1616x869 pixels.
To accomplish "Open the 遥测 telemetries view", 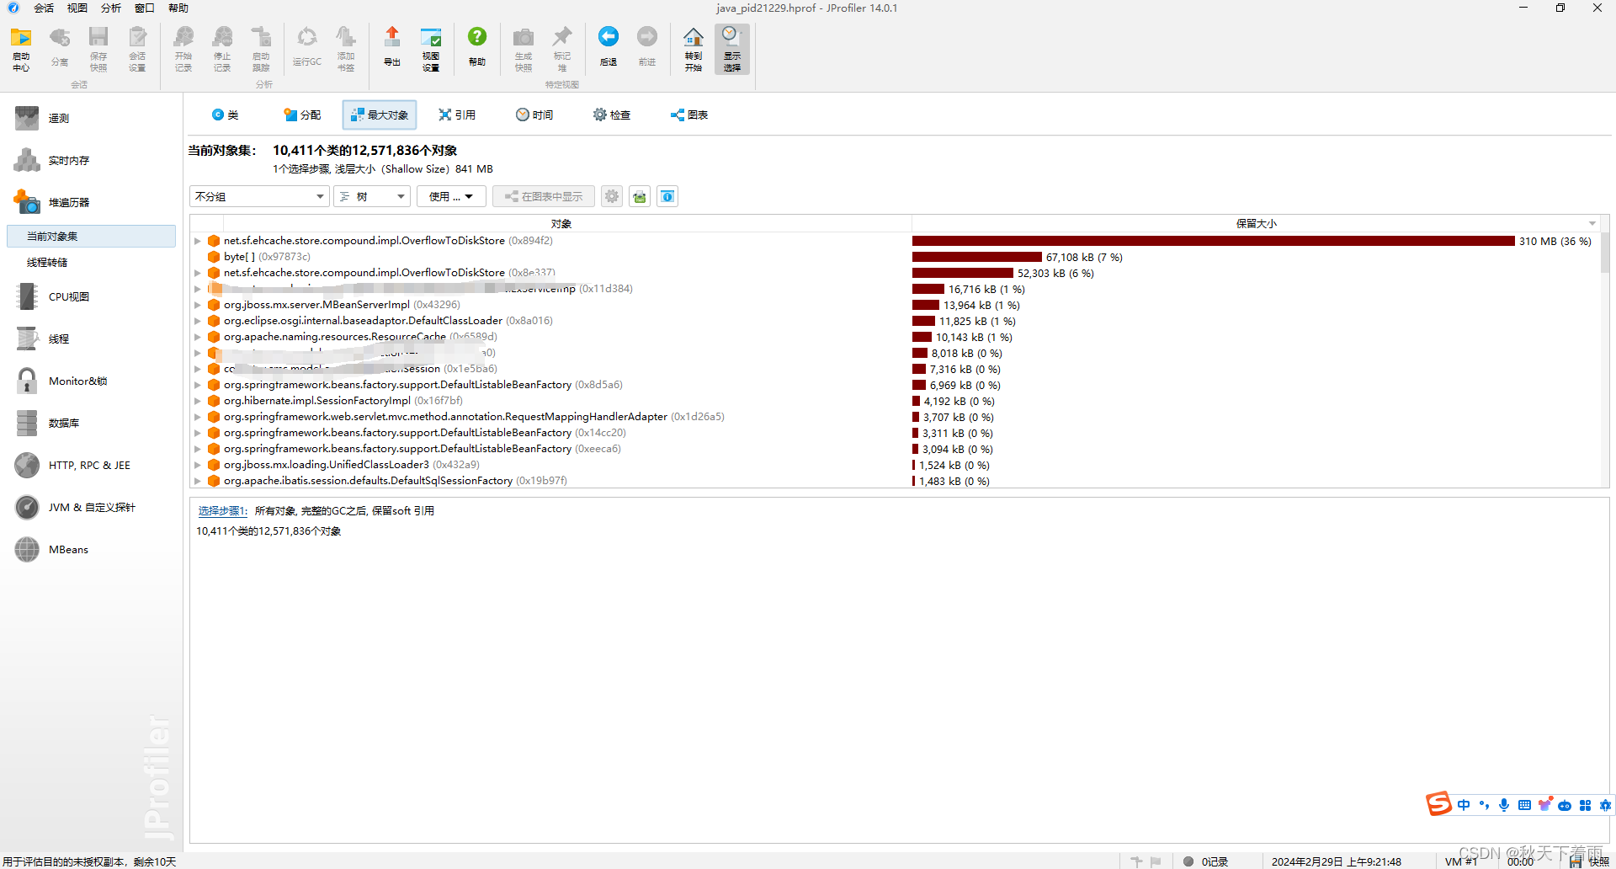I will point(57,118).
